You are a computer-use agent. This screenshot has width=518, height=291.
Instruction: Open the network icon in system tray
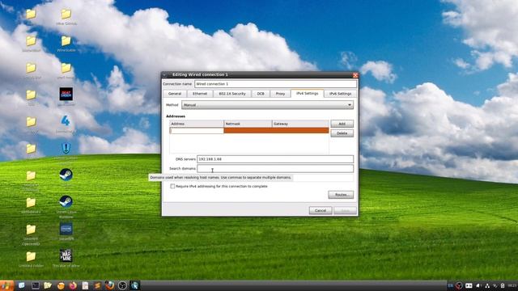click(x=487, y=285)
